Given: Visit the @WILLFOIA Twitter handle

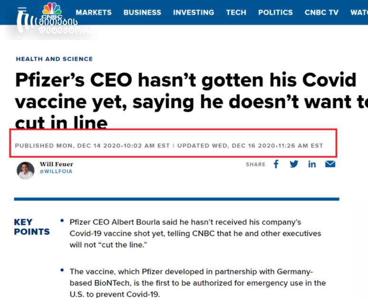Looking at the screenshot, I should click(x=56, y=171).
